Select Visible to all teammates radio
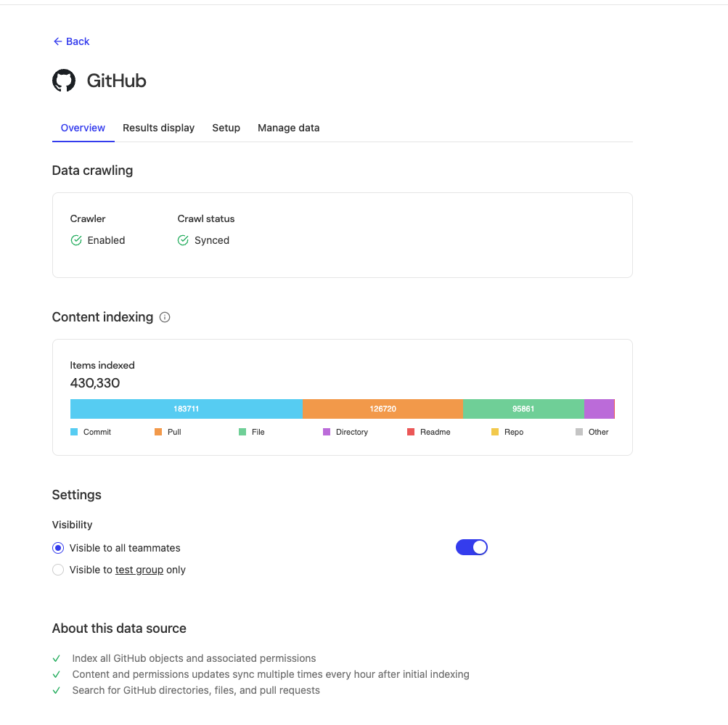Viewport: 728px width, 725px height. click(58, 548)
